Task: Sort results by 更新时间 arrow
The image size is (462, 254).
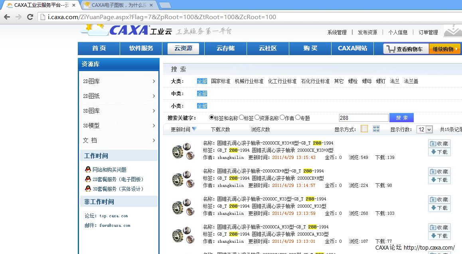Action: [x=194, y=129]
